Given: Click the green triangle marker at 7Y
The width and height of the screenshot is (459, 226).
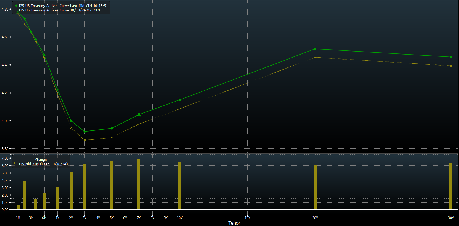Looking at the screenshot, I should pos(139,115).
